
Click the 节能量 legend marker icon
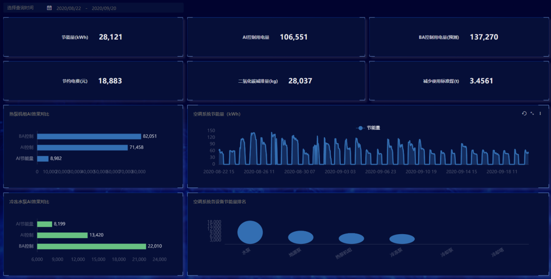[x=360, y=128]
